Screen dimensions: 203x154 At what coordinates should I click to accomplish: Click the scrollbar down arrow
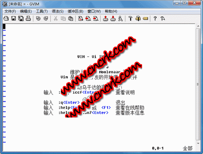click(198, 143)
